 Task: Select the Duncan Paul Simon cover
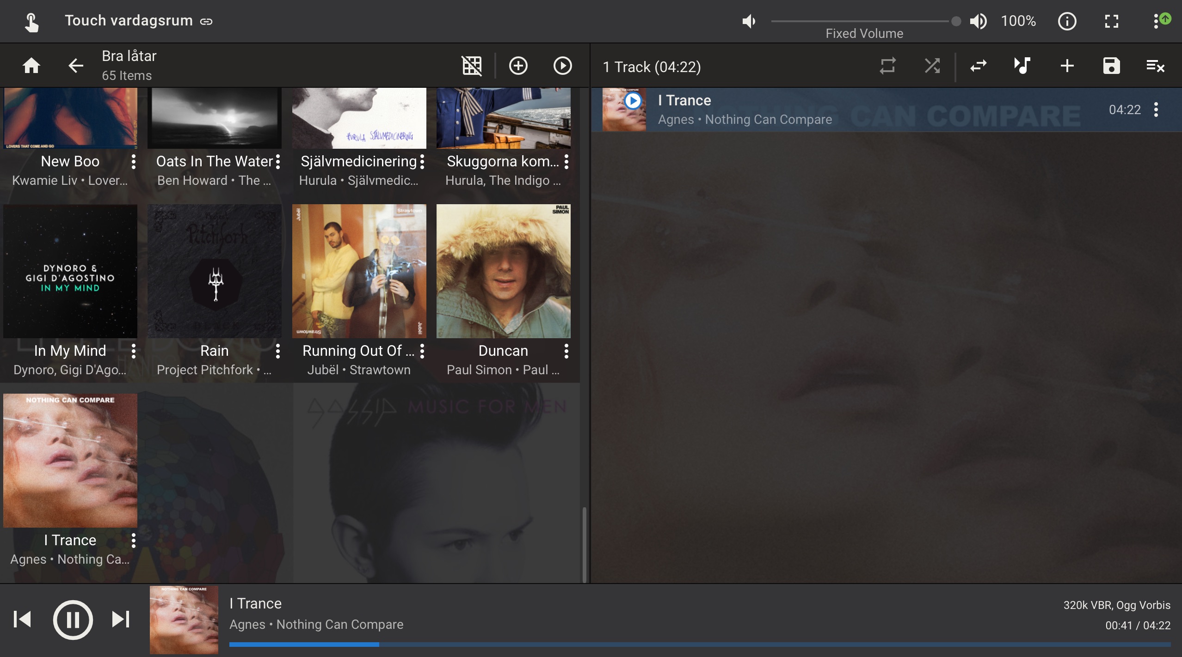[503, 271]
